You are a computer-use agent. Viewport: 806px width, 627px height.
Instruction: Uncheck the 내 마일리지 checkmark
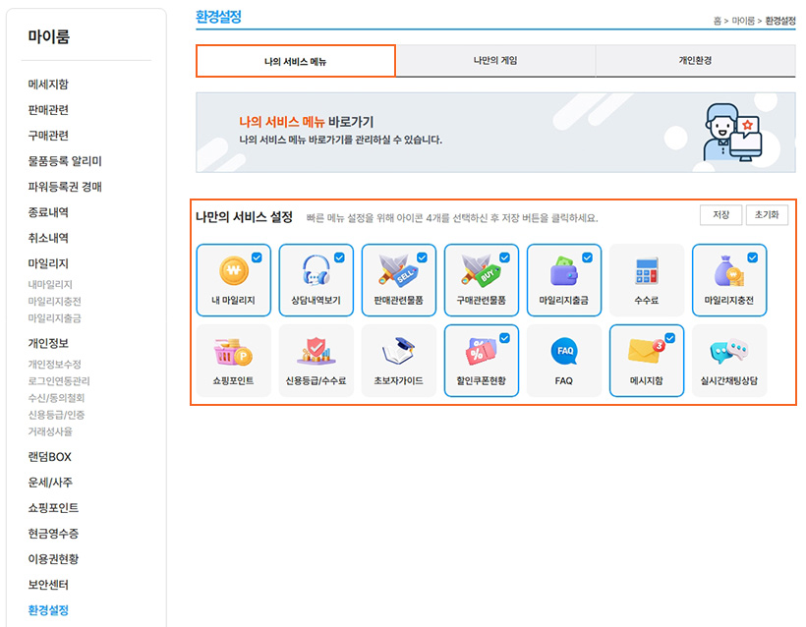point(257,257)
